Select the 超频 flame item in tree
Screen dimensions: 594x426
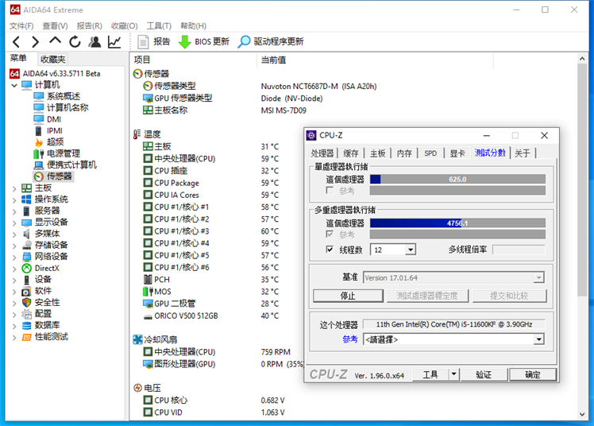click(39, 142)
